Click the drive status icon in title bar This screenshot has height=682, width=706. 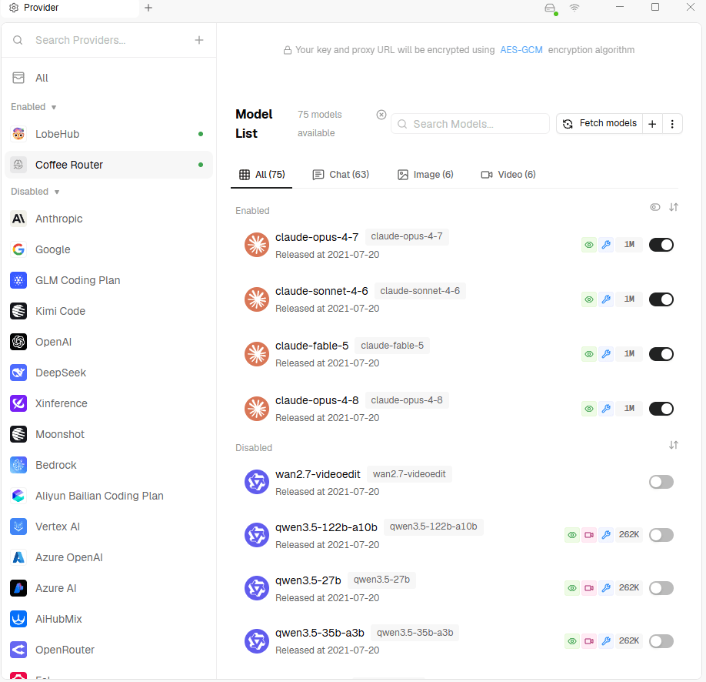550,8
